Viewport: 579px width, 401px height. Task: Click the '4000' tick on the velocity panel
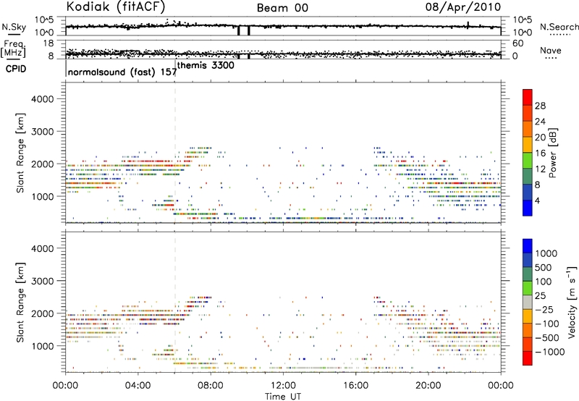[x=42, y=248]
